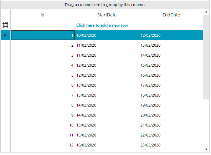Viewport: 211px width, 155px height.
Task: Click the current row arrow indicator
Action: (5, 35)
